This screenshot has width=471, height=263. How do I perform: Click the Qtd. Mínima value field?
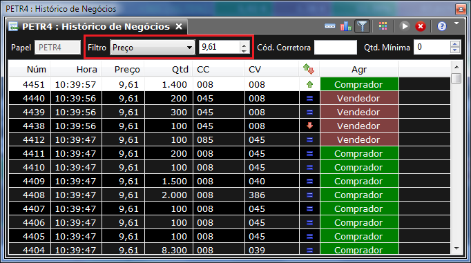(432, 48)
